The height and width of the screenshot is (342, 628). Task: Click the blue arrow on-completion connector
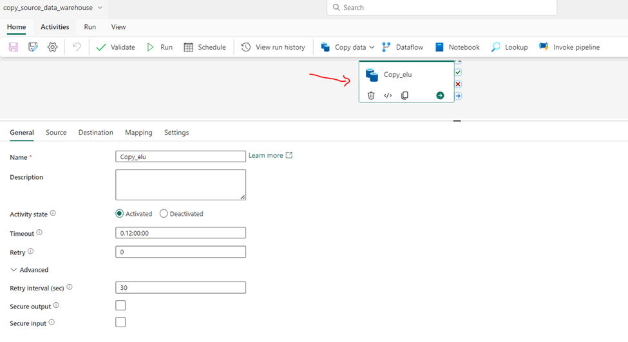458,96
